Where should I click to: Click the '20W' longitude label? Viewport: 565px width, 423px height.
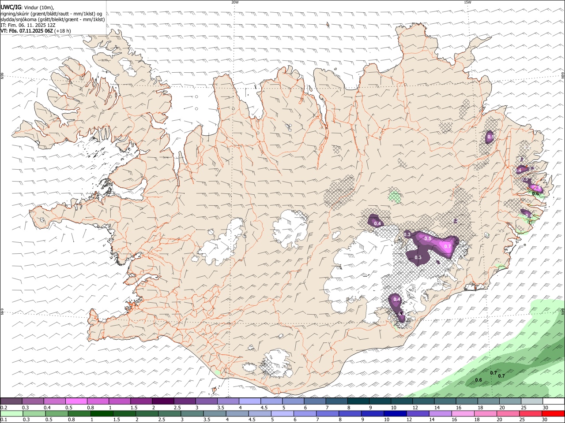(x=235, y=2)
